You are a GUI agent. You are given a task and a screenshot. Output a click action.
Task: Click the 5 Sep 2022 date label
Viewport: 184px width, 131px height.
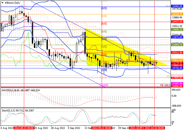[x=74, y=128]
